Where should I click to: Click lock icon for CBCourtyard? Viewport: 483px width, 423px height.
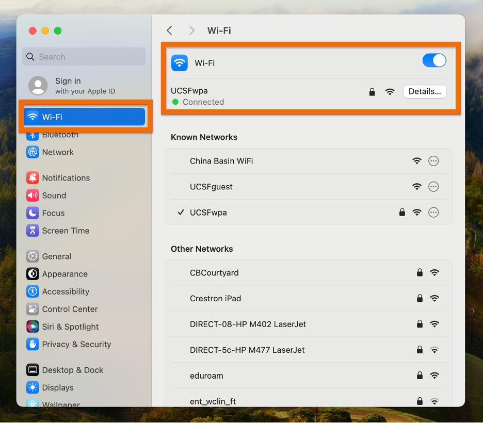point(420,272)
